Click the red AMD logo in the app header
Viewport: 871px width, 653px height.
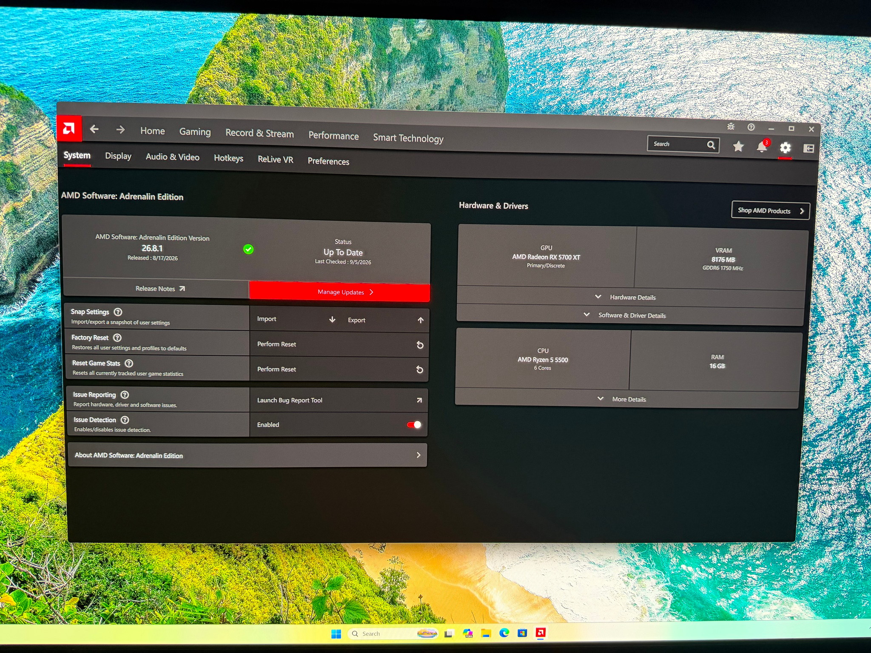[x=69, y=128]
